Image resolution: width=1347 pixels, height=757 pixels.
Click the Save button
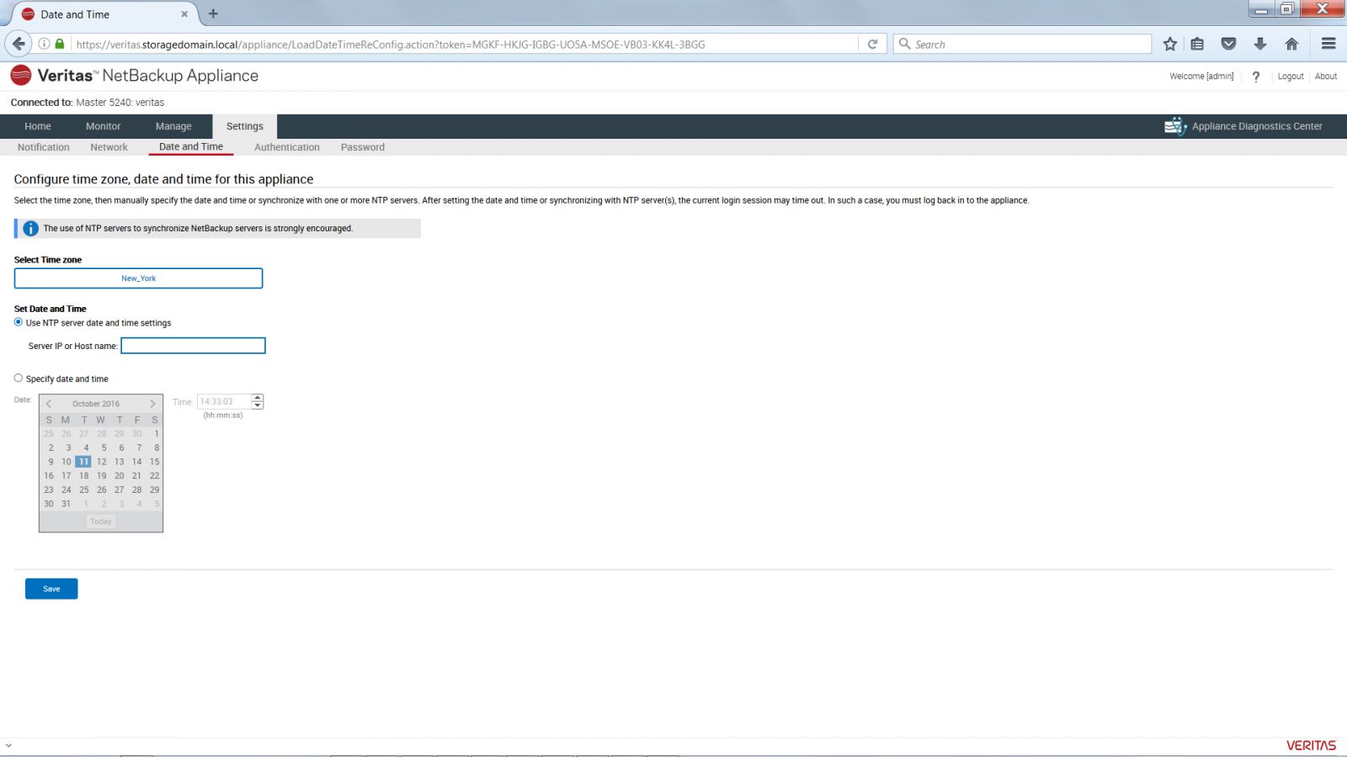point(51,589)
